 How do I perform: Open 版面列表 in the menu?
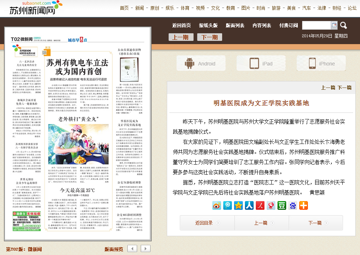point(235,25)
